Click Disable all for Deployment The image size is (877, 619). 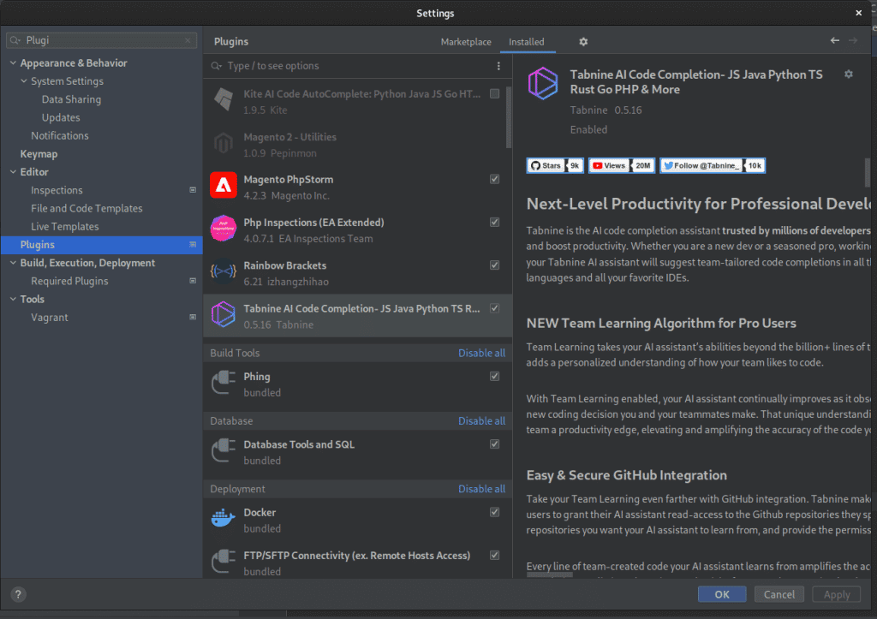[x=481, y=489]
